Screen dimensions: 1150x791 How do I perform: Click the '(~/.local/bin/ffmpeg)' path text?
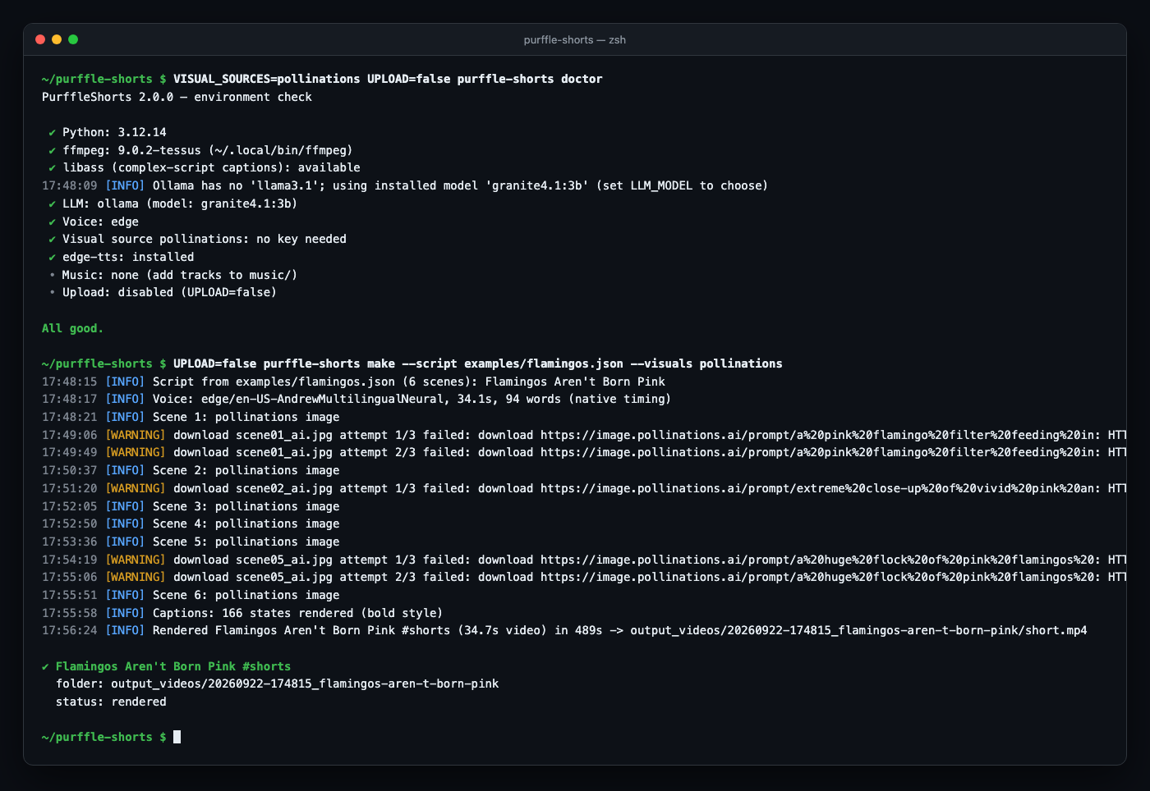click(280, 150)
